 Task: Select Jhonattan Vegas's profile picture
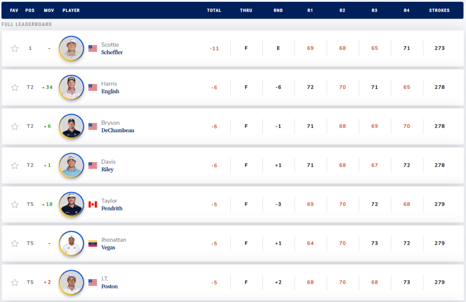click(x=71, y=244)
